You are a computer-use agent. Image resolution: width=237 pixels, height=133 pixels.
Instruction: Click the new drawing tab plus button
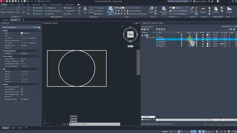(x=23, y=20)
